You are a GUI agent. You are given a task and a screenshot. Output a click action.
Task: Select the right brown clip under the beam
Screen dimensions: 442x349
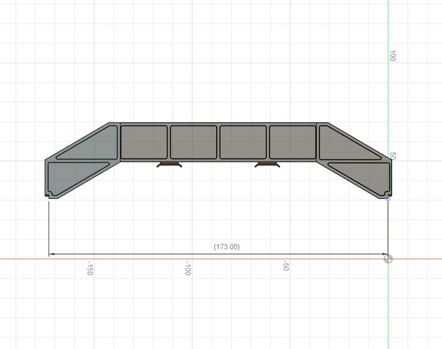pos(267,165)
